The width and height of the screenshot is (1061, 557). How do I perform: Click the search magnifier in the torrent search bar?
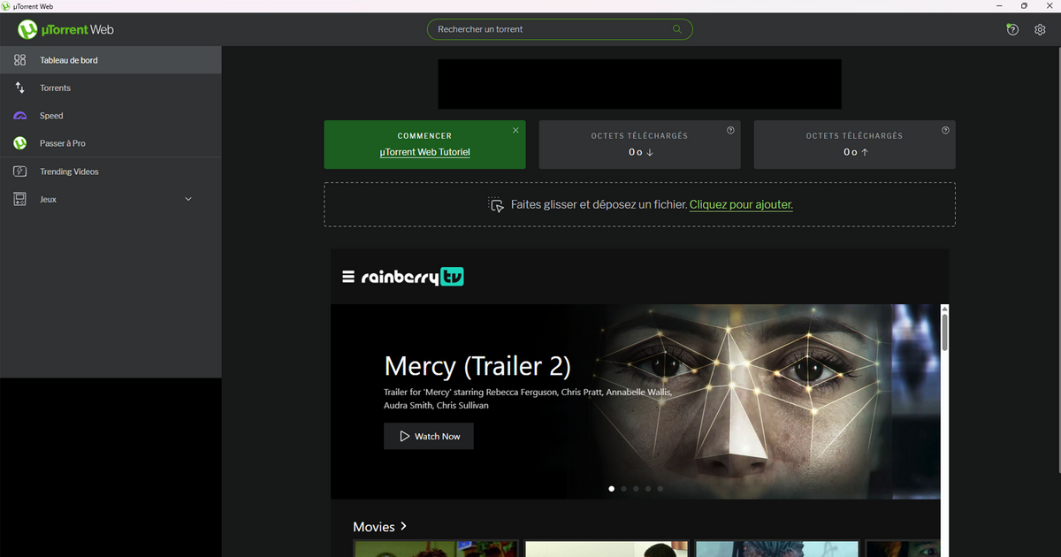tap(676, 29)
